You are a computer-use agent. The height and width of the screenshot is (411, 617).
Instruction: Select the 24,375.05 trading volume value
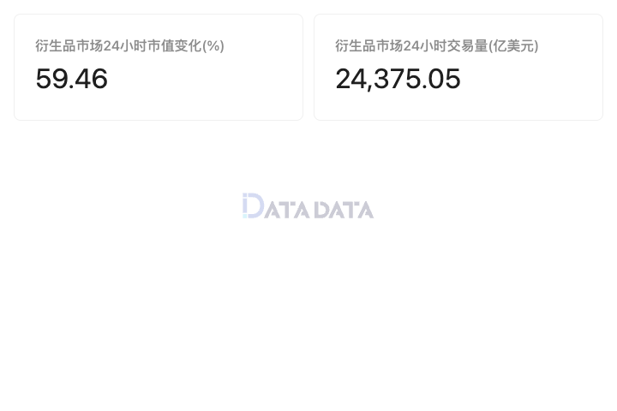click(x=398, y=79)
